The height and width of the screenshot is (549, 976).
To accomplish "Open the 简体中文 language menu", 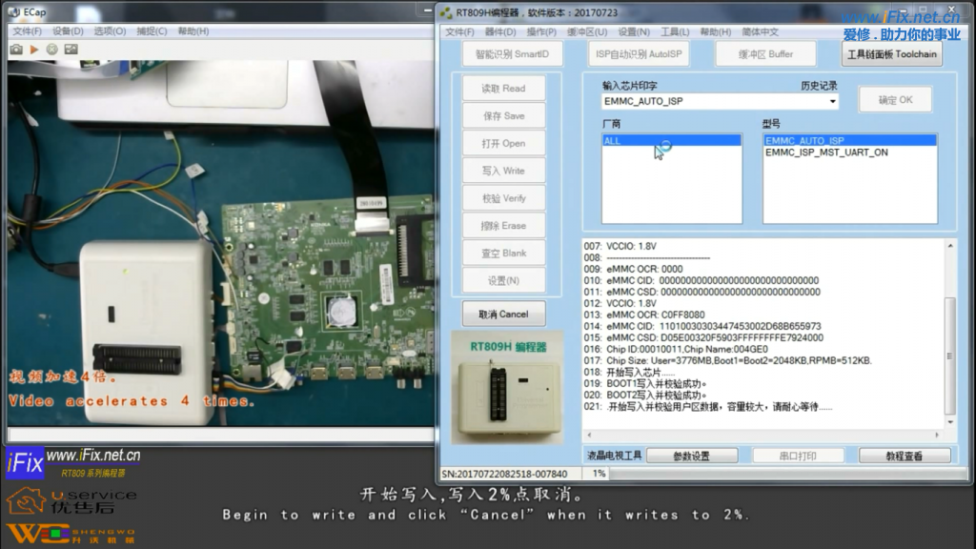I will pos(760,31).
